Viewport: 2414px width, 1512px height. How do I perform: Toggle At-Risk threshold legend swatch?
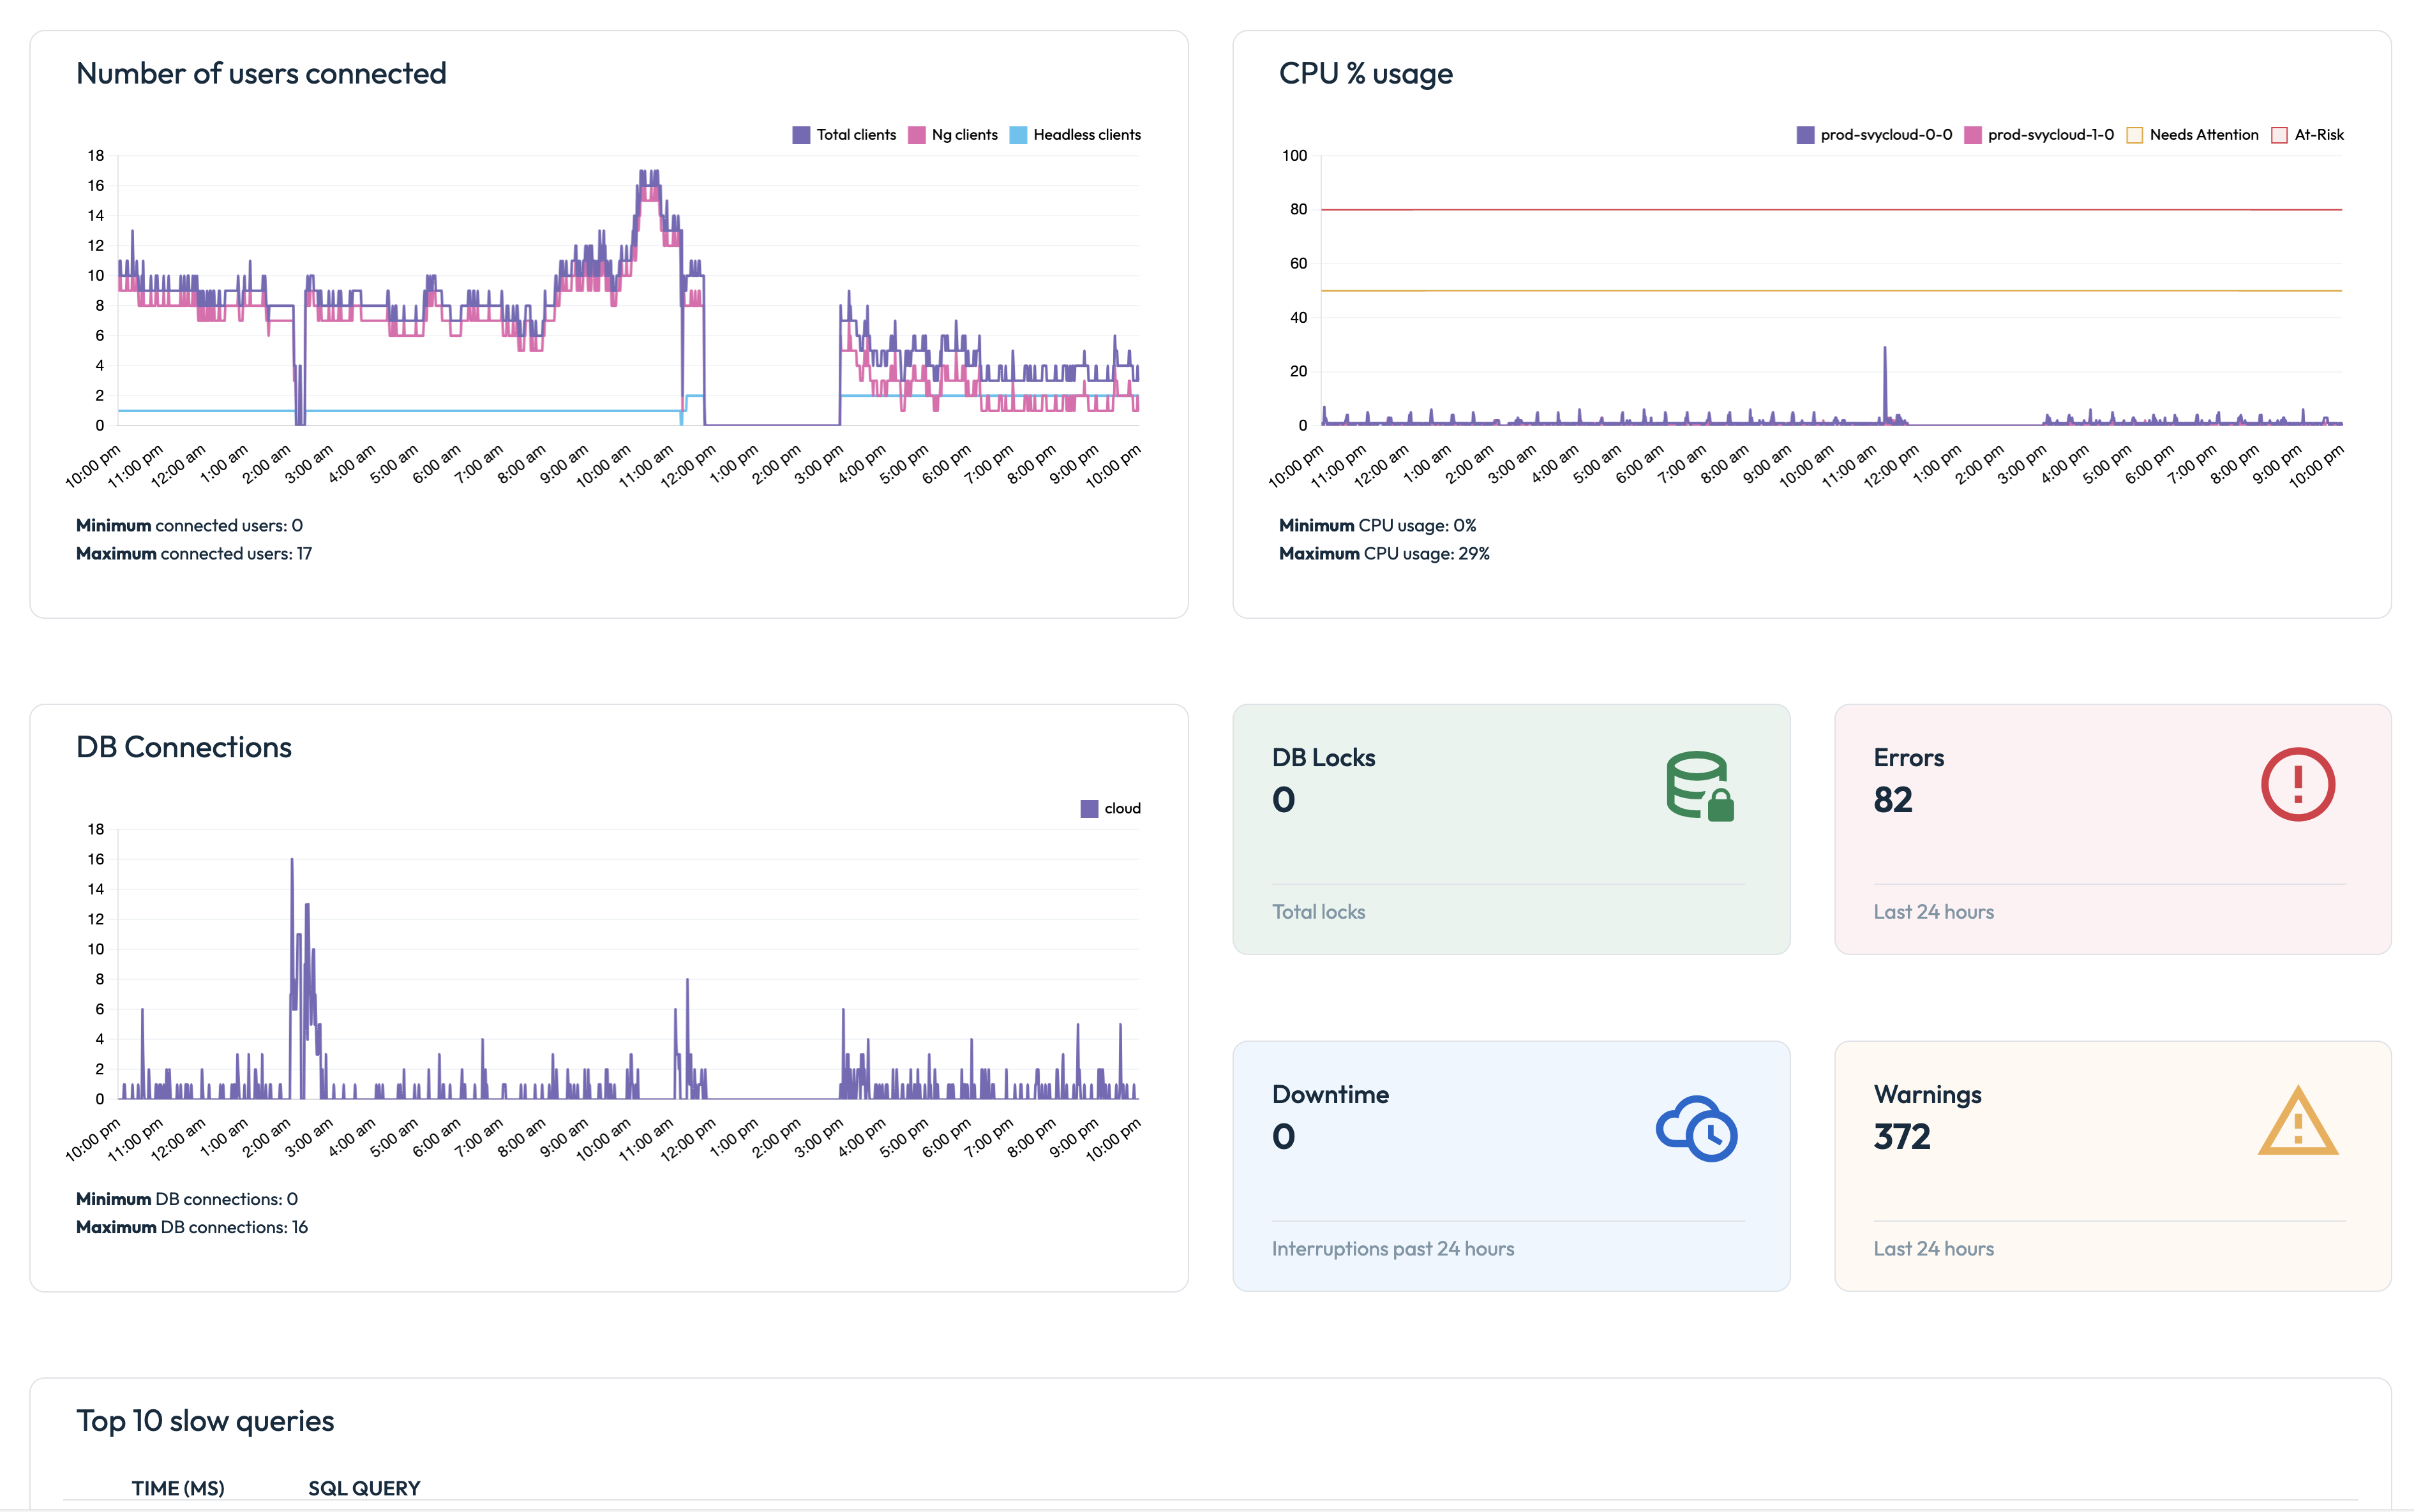tap(2279, 135)
